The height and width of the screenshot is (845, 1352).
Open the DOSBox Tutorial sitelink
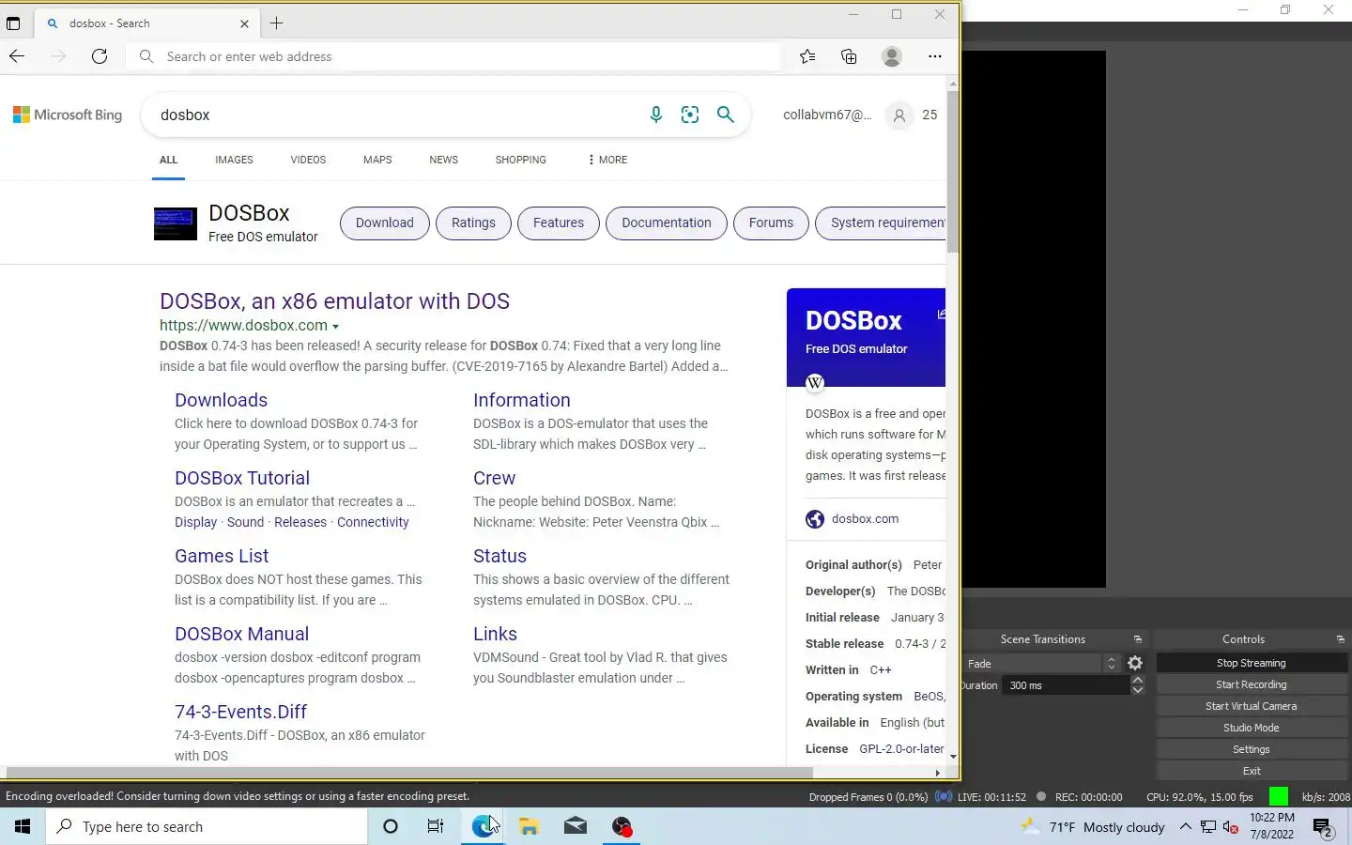tap(242, 478)
